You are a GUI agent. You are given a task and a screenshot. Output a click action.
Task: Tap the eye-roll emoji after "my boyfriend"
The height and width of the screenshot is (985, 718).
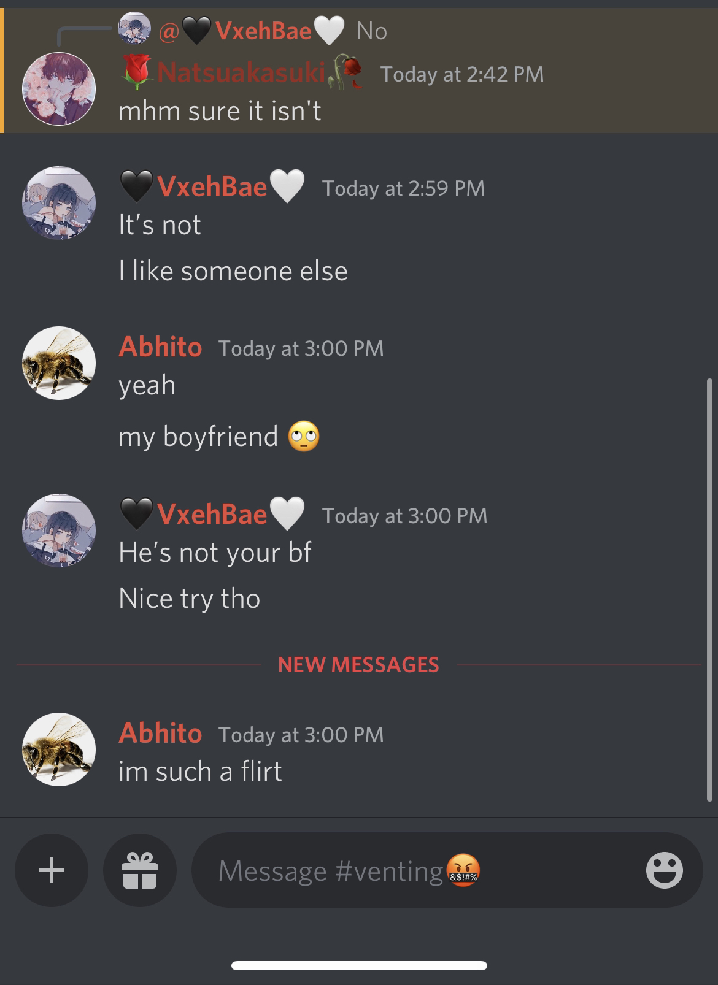pos(304,437)
